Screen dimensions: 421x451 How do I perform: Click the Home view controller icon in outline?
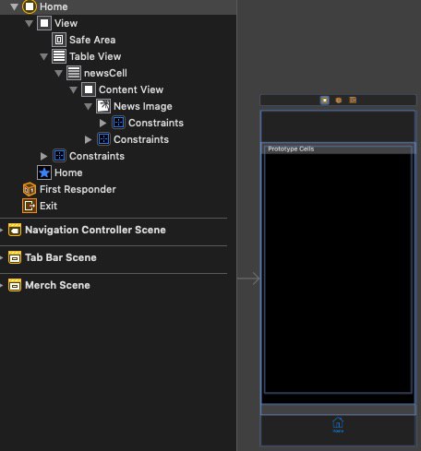[x=30, y=6]
